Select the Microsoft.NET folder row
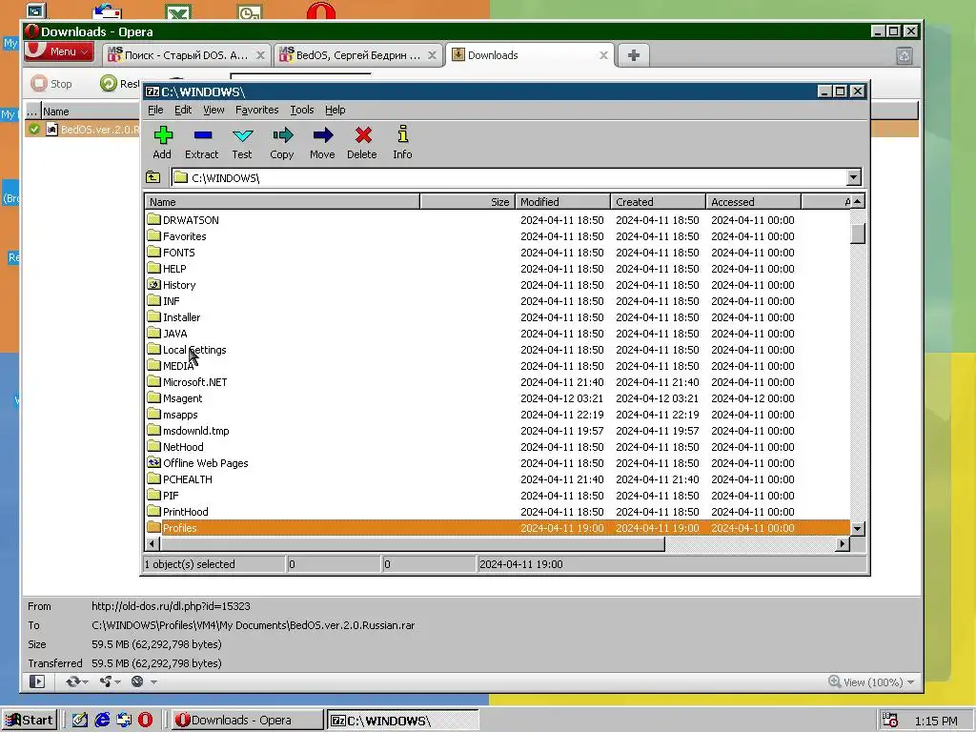This screenshot has width=976, height=732. (x=498, y=381)
